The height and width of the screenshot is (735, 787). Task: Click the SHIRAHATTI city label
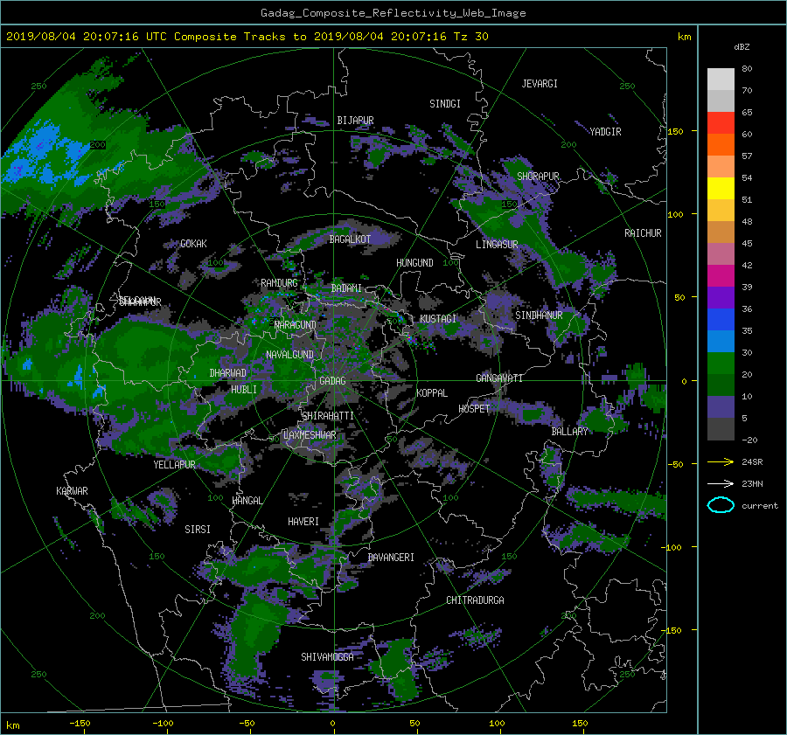(328, 416)
